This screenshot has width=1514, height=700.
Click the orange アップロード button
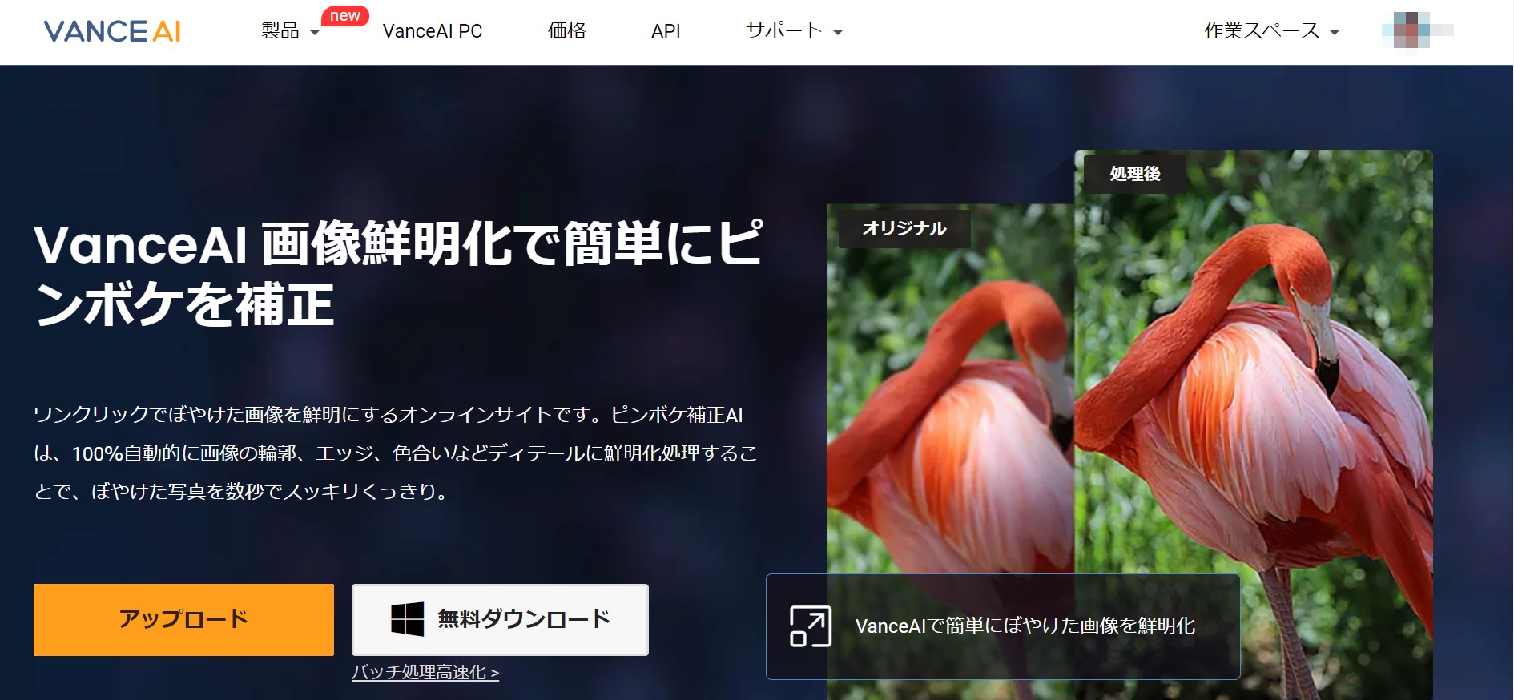pos(183,620)
